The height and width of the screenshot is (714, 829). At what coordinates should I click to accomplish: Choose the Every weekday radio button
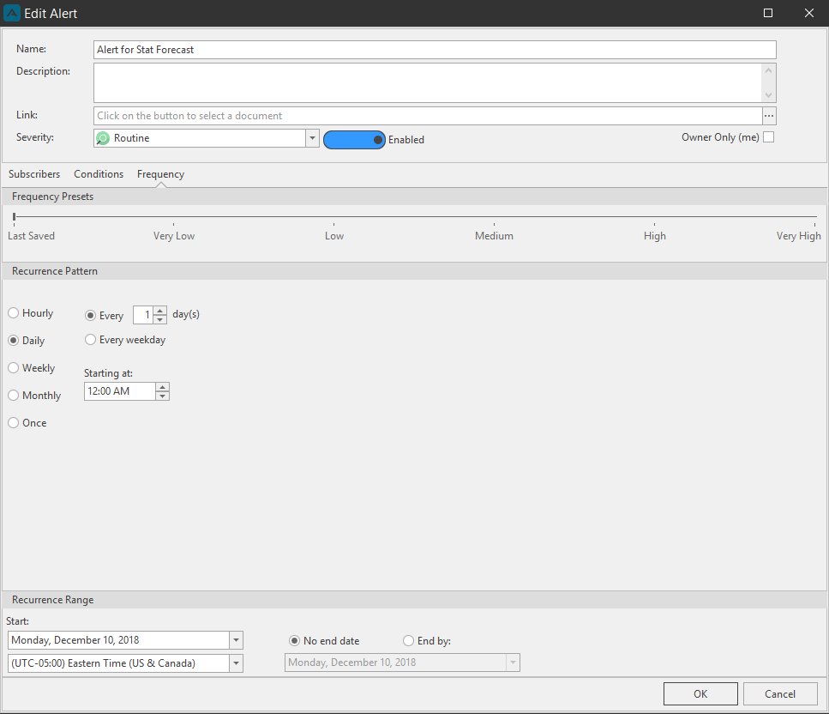(x=90, y=339)
